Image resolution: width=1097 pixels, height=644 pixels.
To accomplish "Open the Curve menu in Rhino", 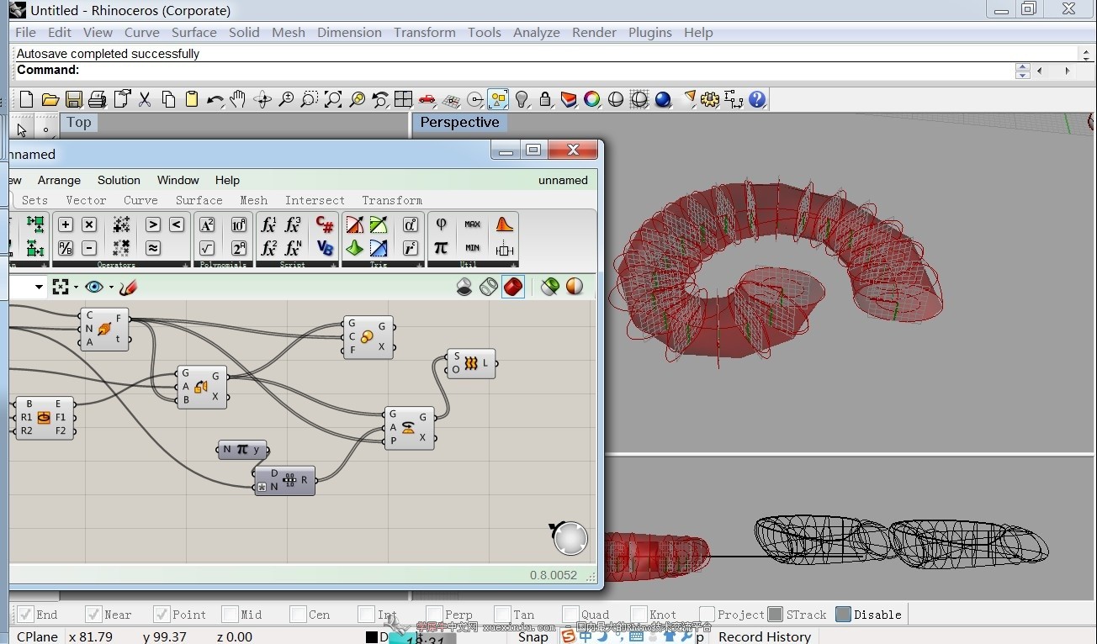I will click(x=142, y=32).
